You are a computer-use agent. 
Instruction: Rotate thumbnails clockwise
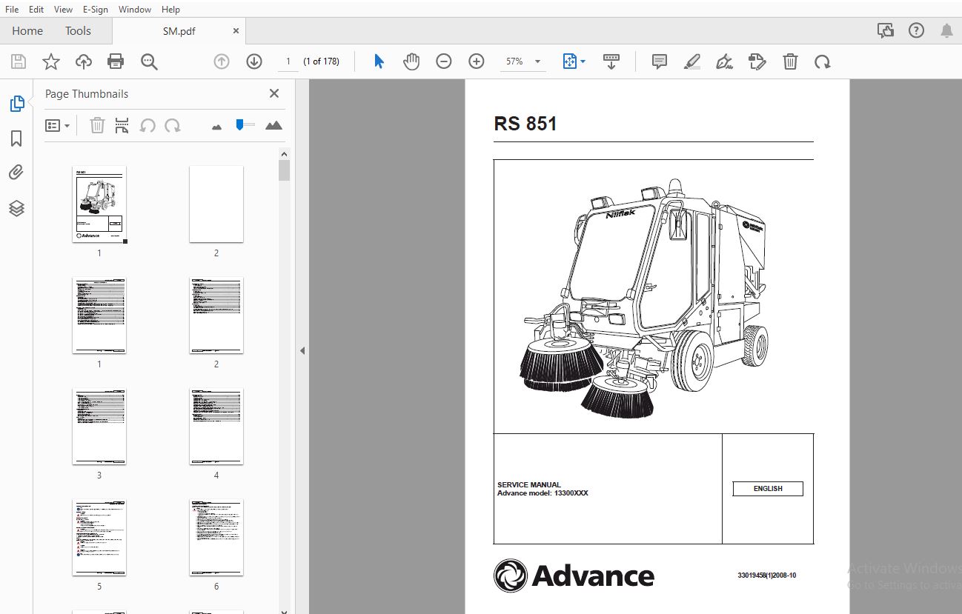pos(173,125)
